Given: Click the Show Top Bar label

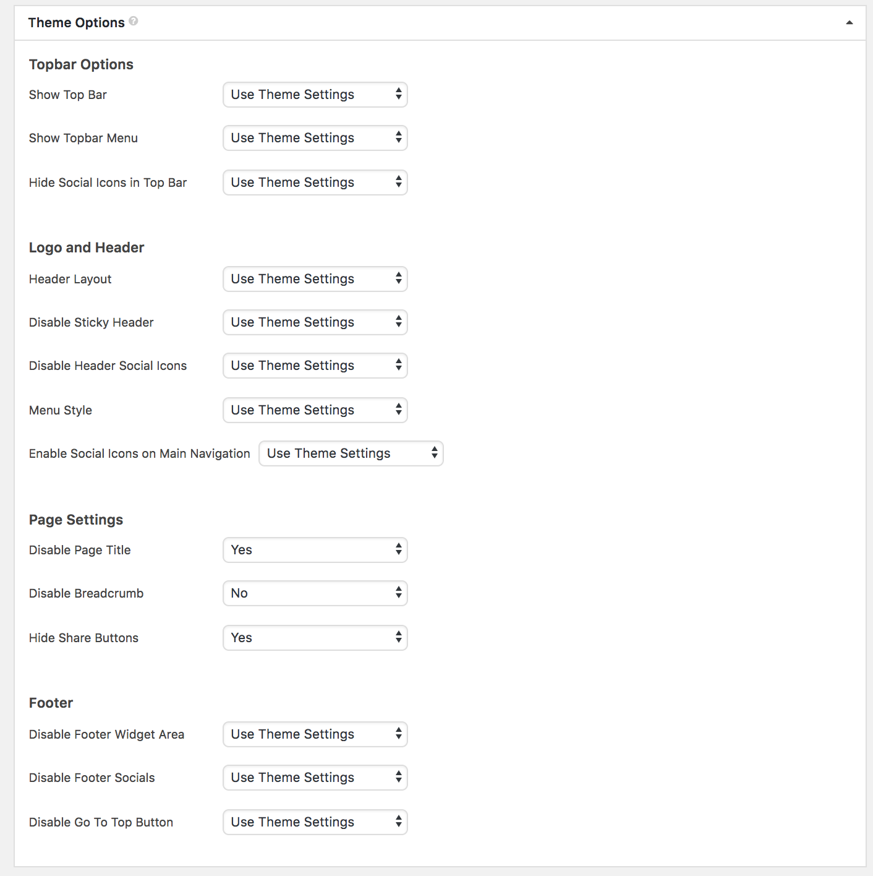Looking at the screenshot, I should point(68,95).
